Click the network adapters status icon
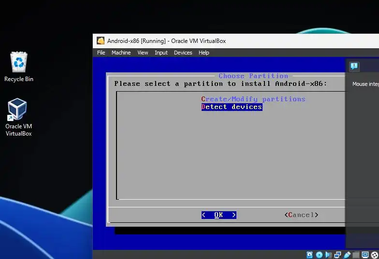The height and width of the screenshot is (259, 379). coord(337,255)
